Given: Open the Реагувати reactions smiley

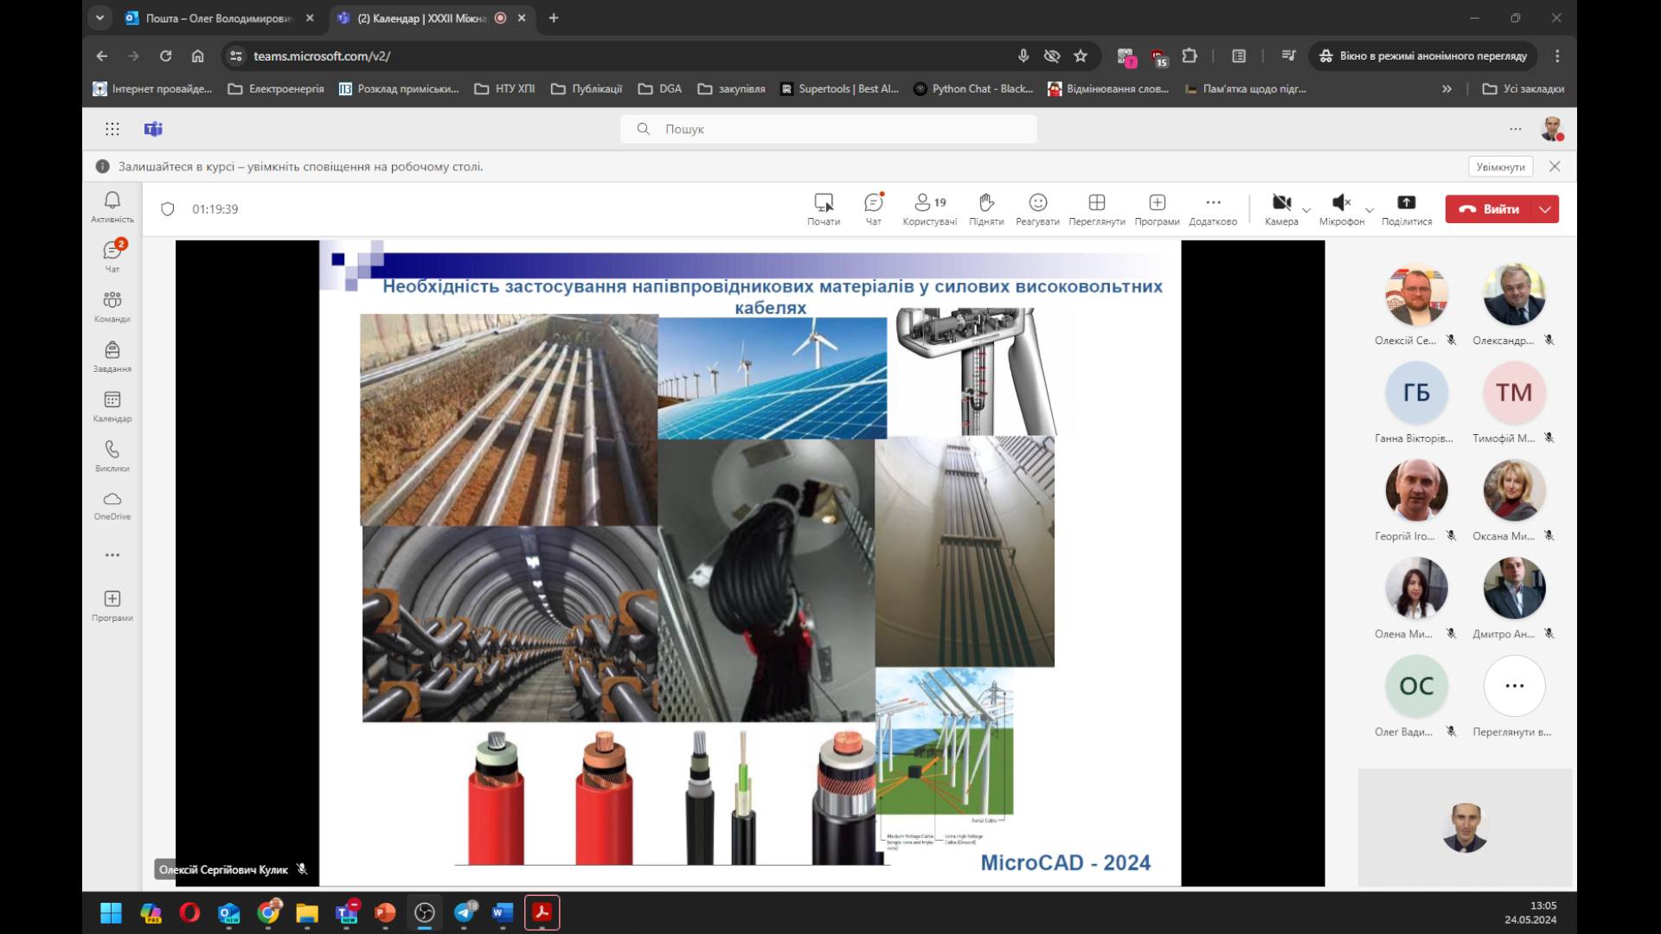Looking at the screenshot, I should point(1037,208).
